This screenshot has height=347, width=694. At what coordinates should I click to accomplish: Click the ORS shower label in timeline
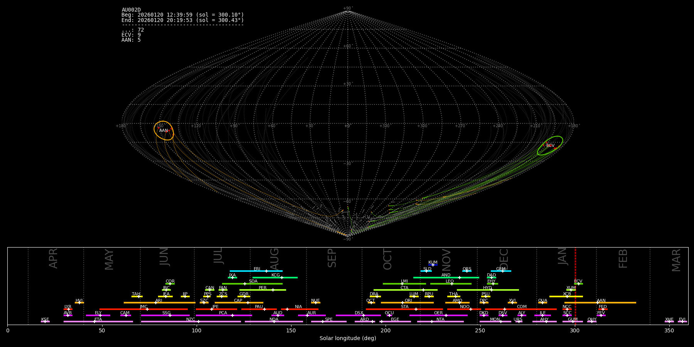(467, 269)
